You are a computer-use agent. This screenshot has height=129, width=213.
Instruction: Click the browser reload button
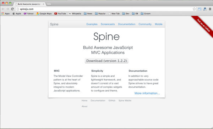pos(12,9)
